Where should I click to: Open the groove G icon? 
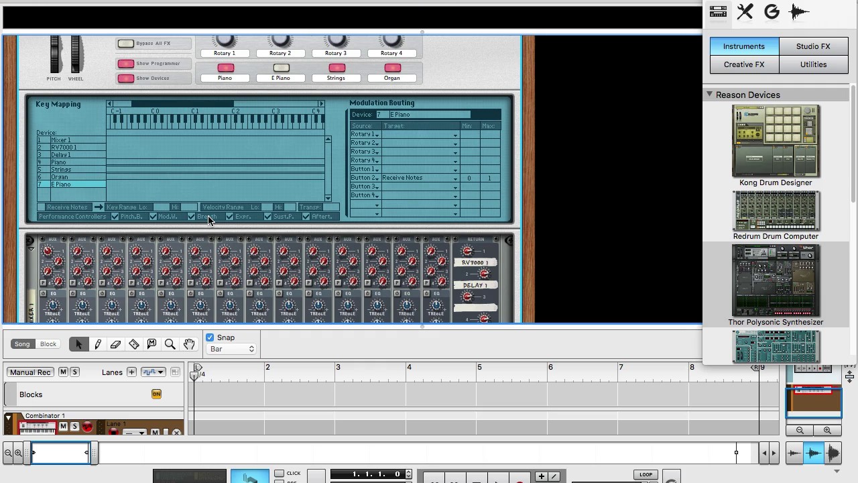pos(772,11)
